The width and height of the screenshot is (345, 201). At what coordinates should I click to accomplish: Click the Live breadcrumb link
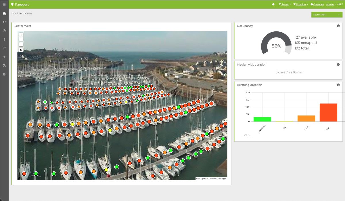point(13,13)
